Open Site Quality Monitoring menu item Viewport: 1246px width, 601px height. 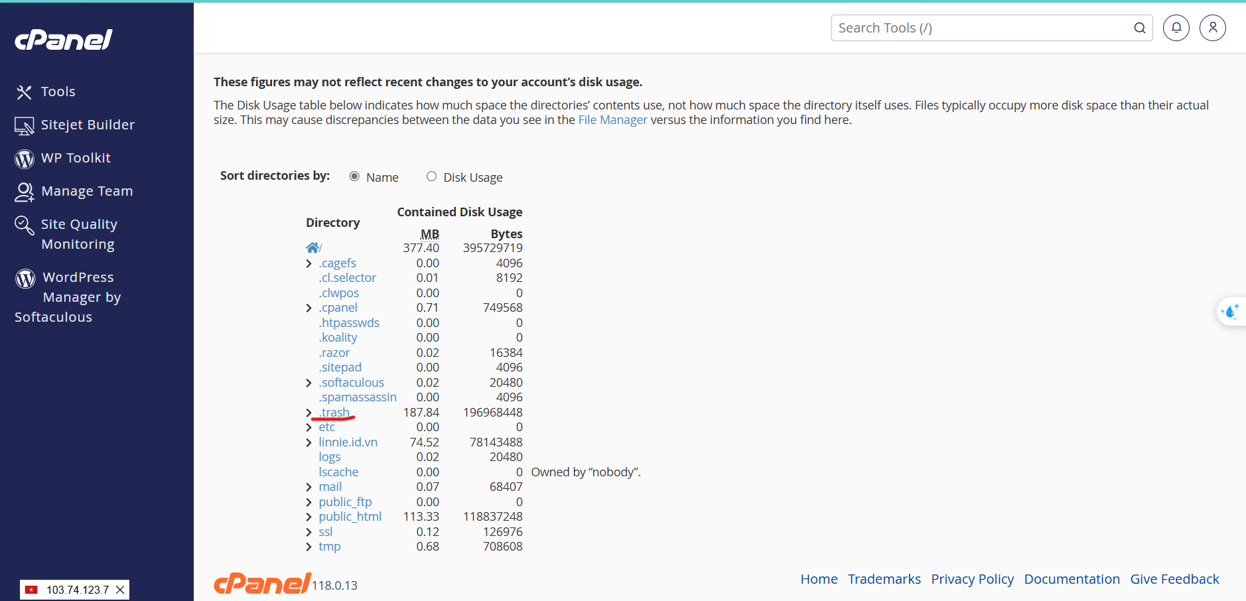(79, 234)
